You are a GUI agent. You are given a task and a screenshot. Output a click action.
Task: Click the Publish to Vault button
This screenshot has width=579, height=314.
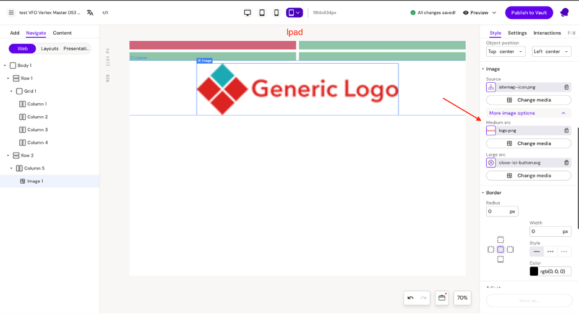529,12
